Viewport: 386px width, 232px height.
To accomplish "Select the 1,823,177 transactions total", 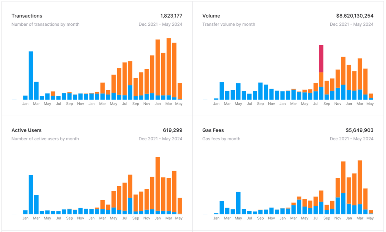I will (x=171, y=16).
